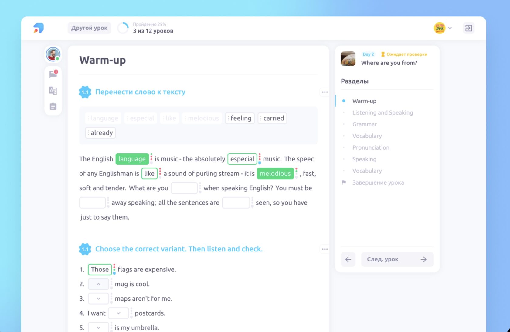Click the app logo in header
This screenshot has height=332, width=510.
(39, 28)
